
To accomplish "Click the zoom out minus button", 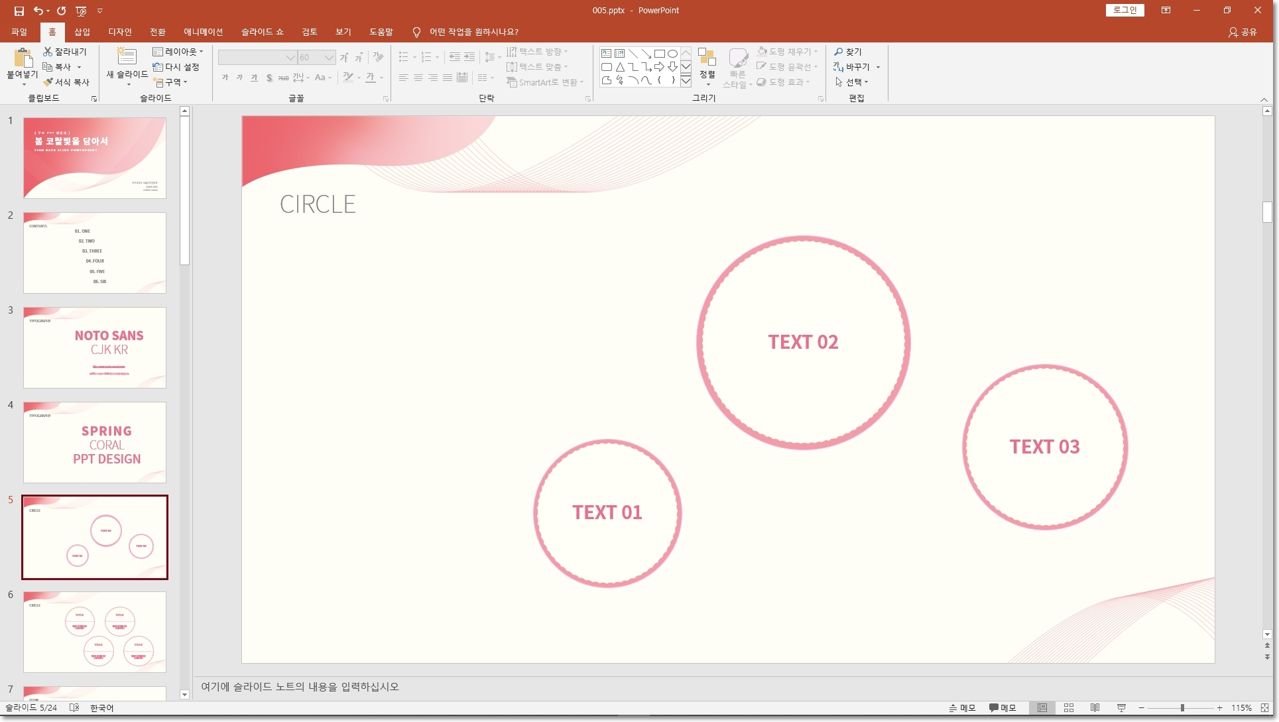I will tap(1142, 708).
